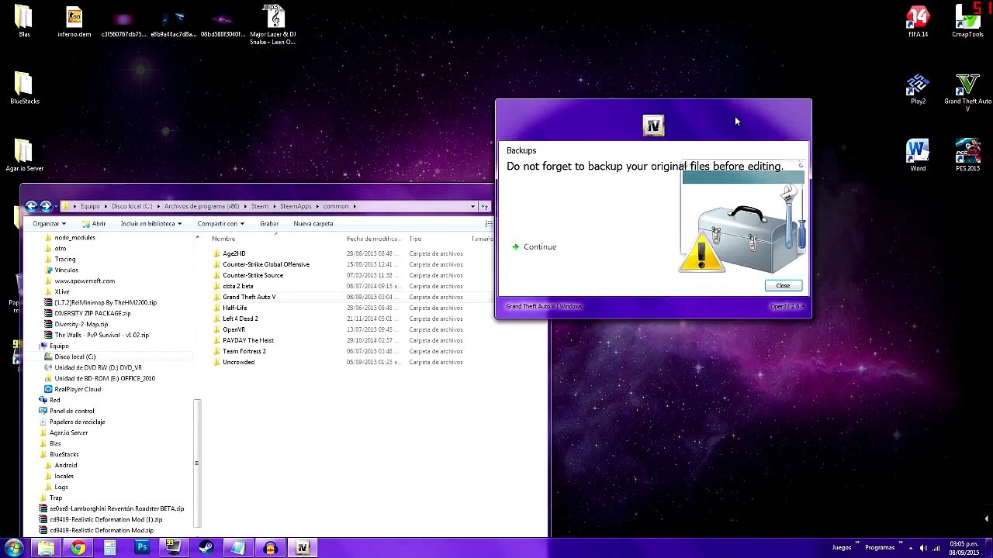
Task: Go back in the Explorer window
Action: click(31, 206)
